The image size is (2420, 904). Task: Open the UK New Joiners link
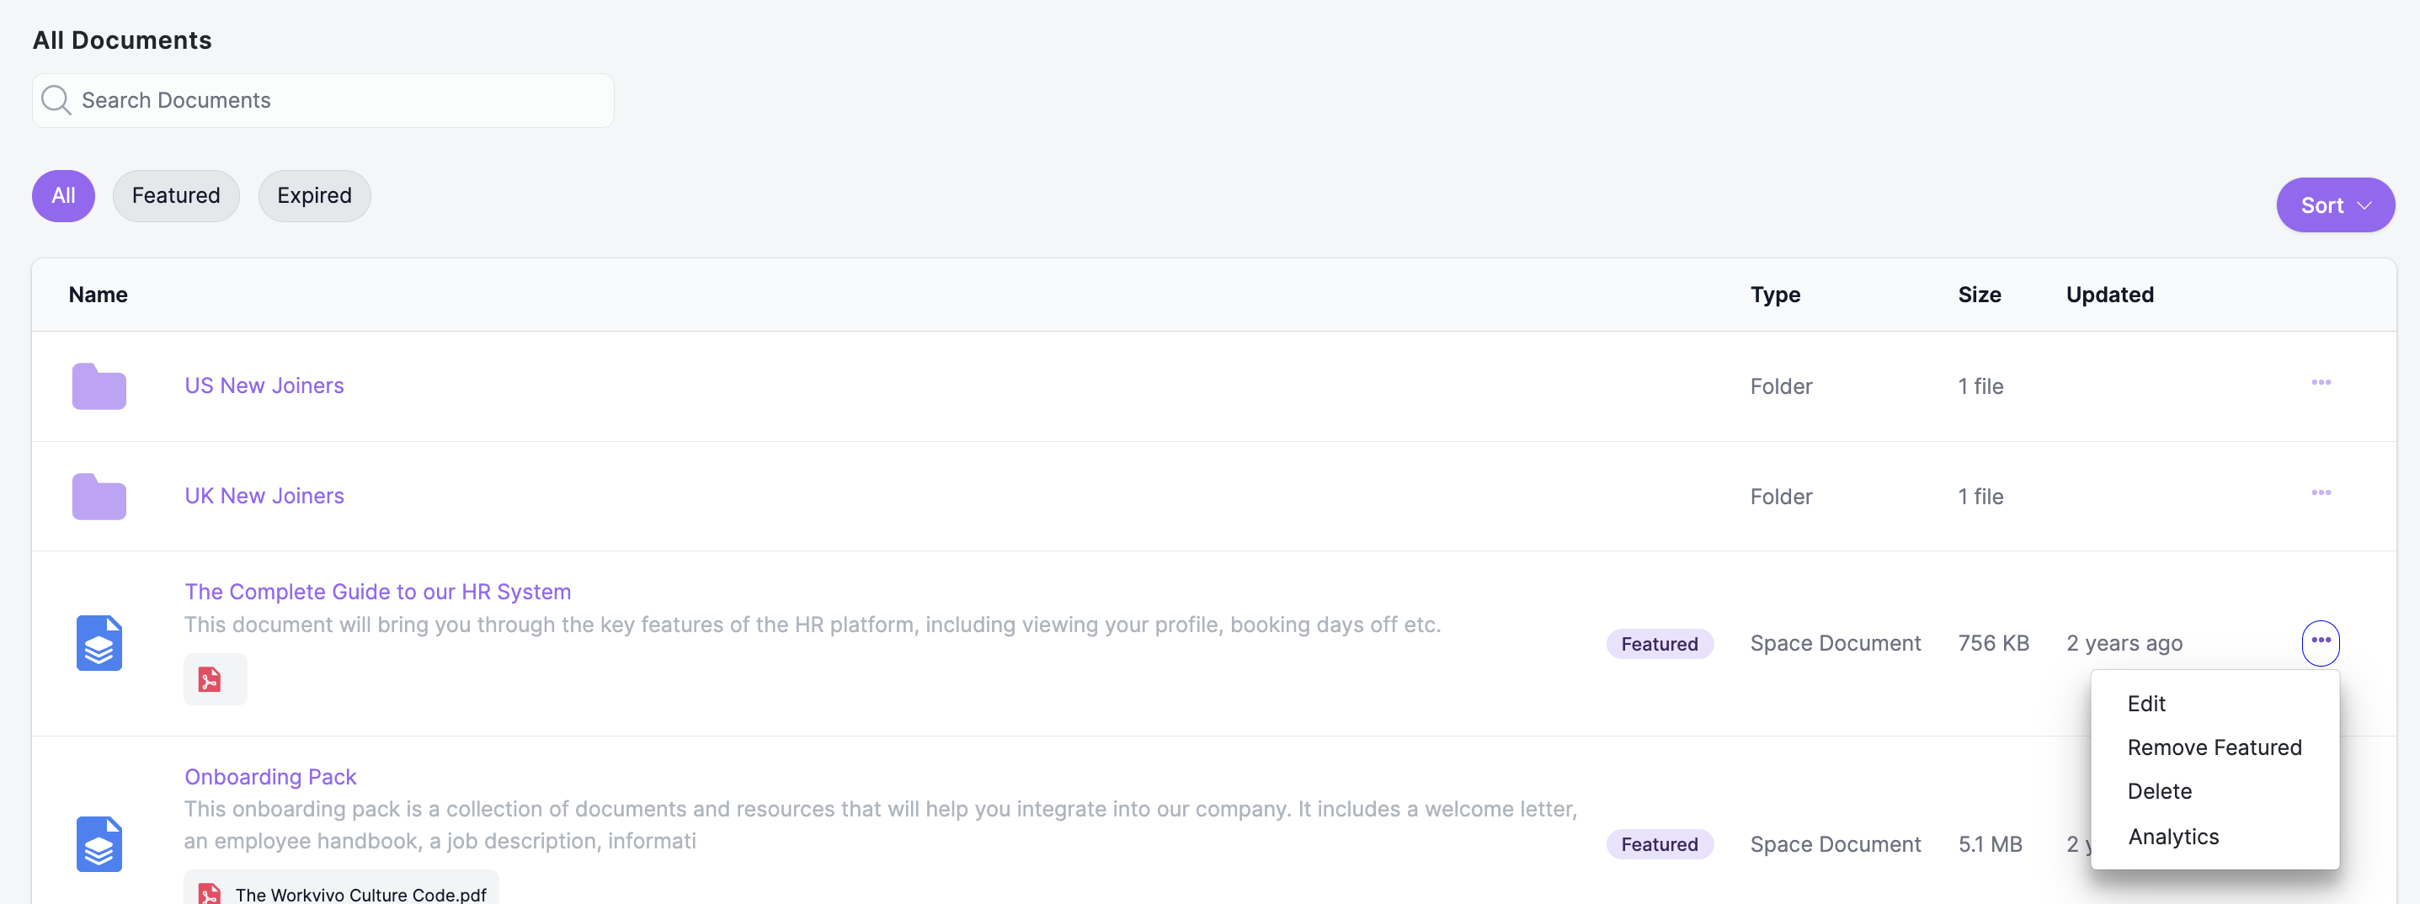(x=264, y=497)
